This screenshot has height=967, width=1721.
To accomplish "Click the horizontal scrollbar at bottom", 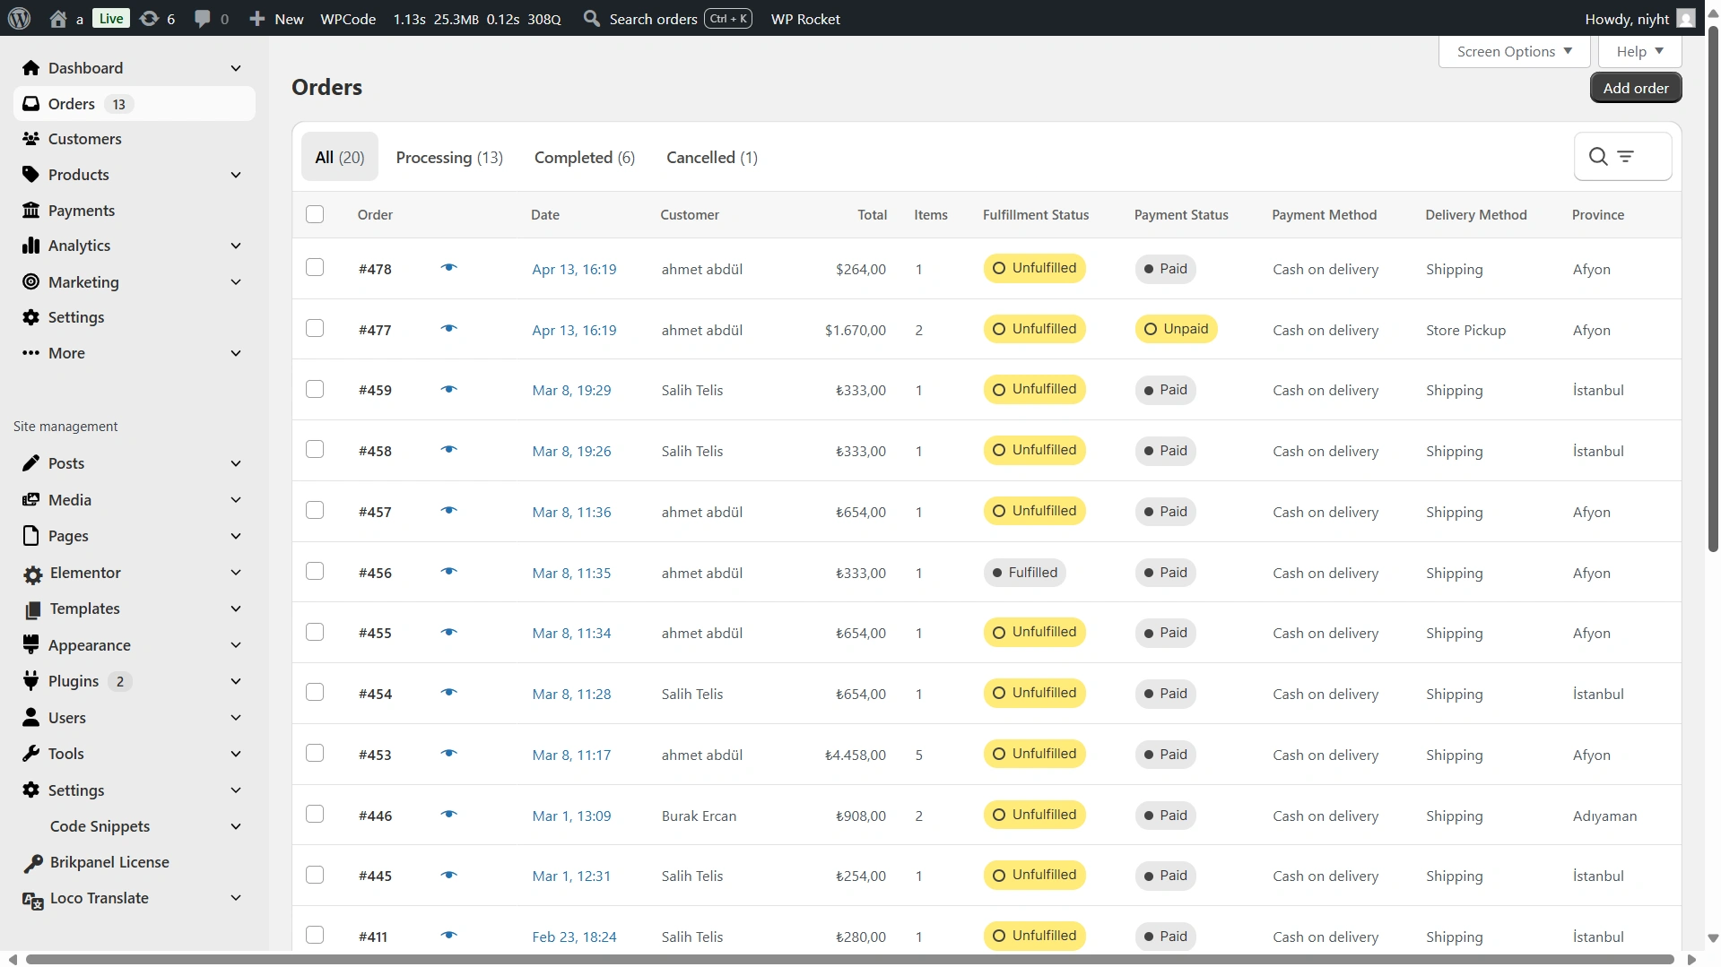I will pos(849,959).
